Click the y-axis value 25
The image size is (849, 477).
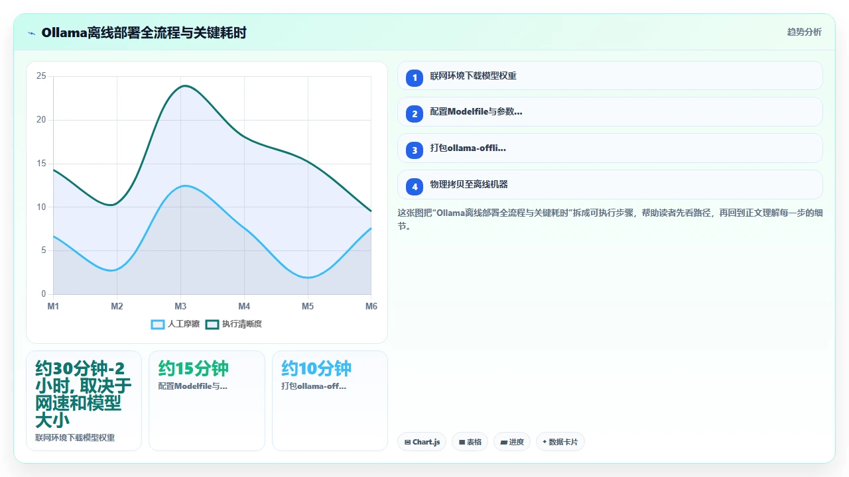click(41, 76)
